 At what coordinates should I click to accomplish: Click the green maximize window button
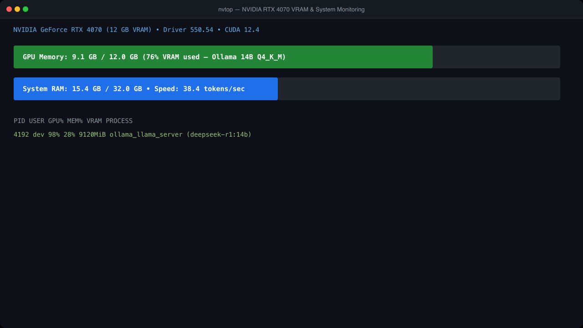[x=26, y=9]
